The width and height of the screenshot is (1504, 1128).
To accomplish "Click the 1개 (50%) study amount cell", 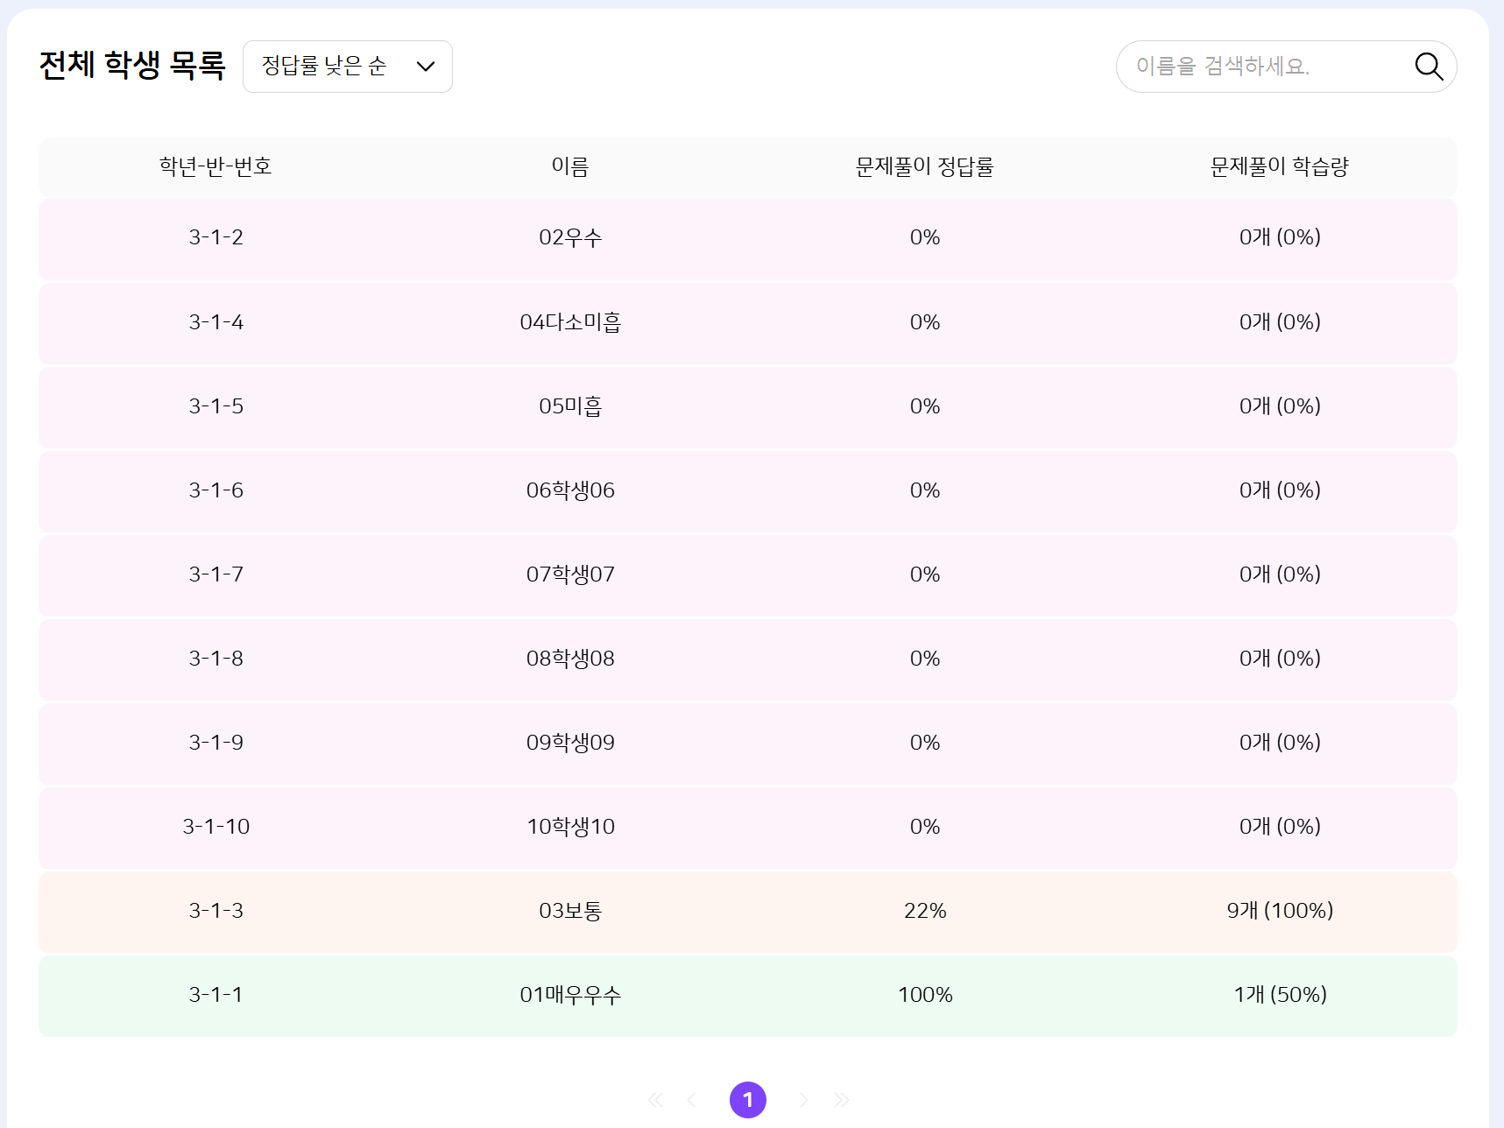I will point(1280,995).
